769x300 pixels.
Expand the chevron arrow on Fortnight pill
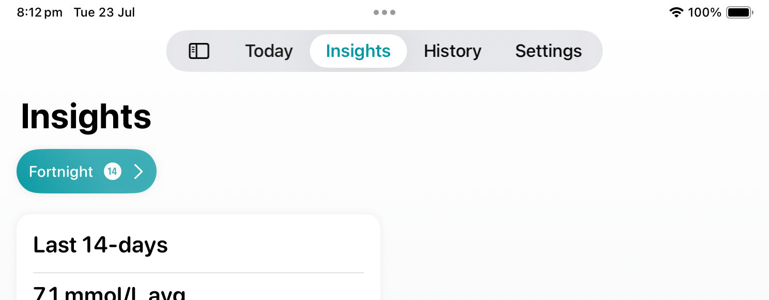point(138,171)
